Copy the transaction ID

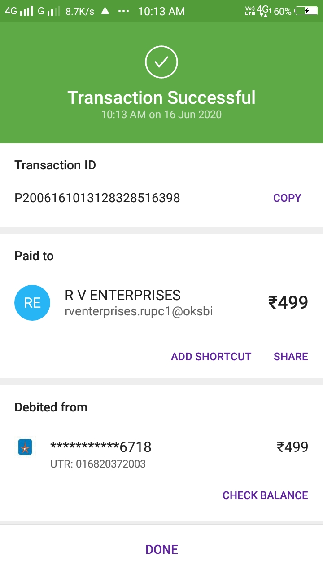tap(287, 198)
